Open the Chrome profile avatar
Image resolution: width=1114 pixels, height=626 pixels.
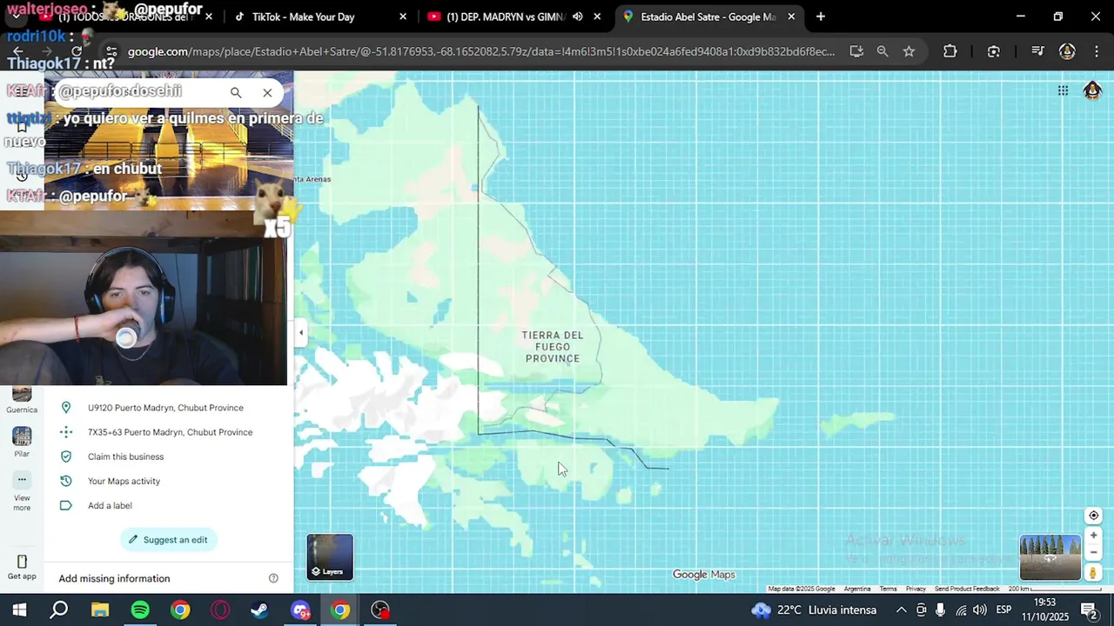click(x=1067, y=51)
